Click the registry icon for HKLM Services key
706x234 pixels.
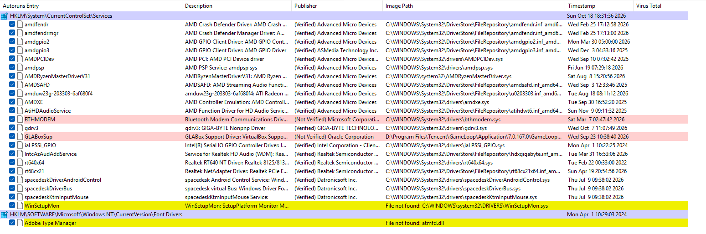point(4,16)
